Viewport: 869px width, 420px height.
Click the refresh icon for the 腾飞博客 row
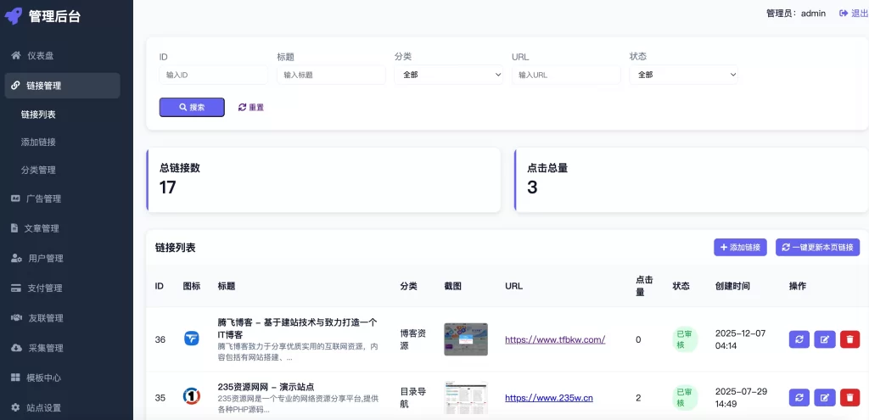coord(799,339)
